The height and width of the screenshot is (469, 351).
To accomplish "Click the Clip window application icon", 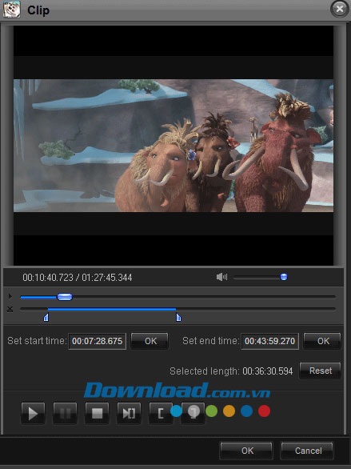I will pos(12,10).
